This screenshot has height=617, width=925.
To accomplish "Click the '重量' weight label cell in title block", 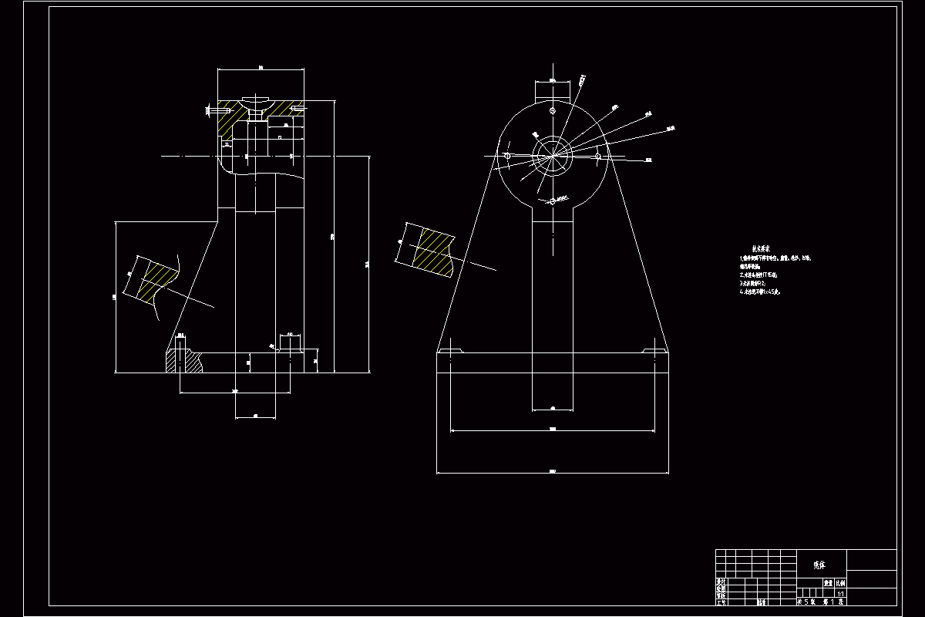I will tap(828, 584).
